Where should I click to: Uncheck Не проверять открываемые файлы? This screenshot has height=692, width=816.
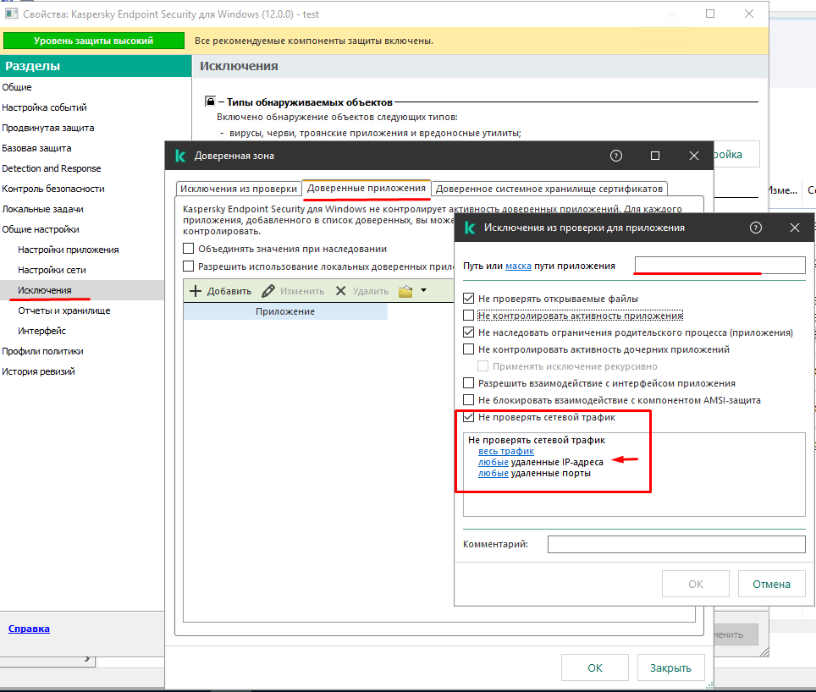[x=469, y=299]
